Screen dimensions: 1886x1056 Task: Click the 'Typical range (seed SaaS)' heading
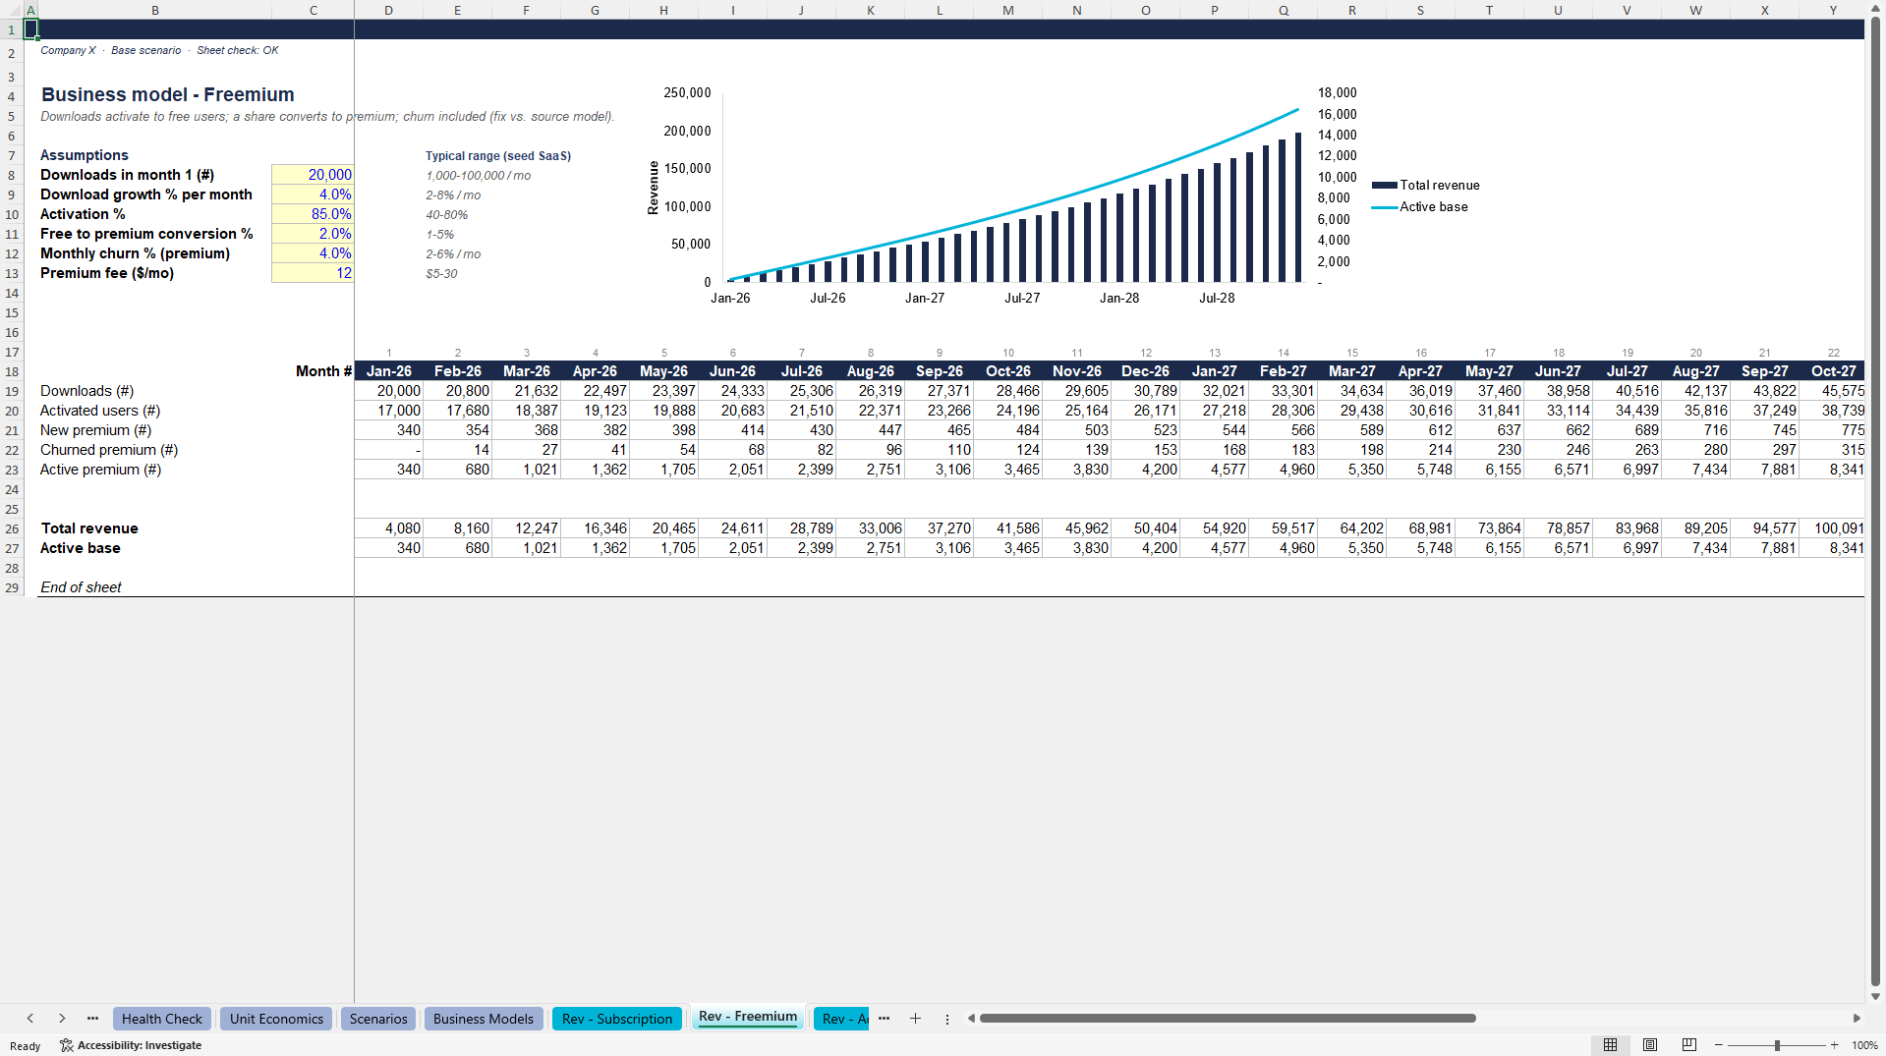497,156
